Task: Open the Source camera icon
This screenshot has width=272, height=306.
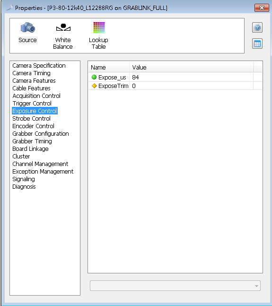Action: [28, 27]
